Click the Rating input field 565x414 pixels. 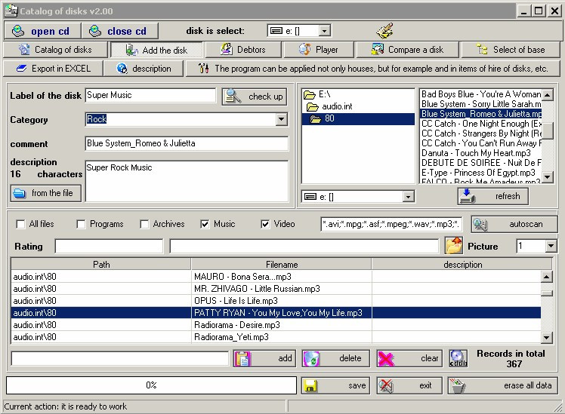[109, 247]
